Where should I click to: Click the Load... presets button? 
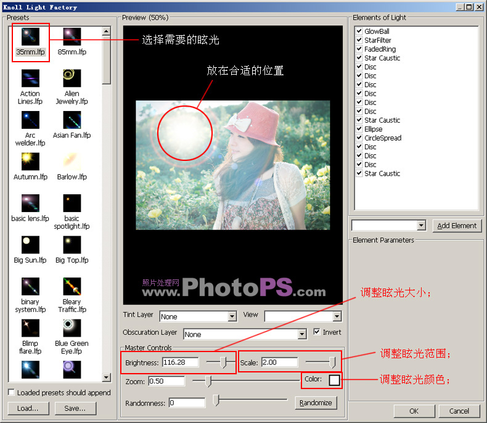point(28,408)
